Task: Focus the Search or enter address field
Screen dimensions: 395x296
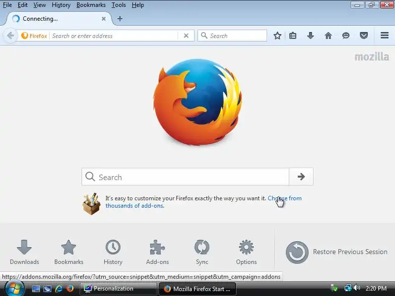Action: 114,36
